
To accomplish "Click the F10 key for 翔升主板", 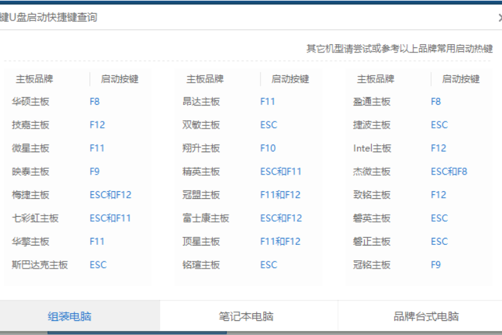I will [268, 148].
